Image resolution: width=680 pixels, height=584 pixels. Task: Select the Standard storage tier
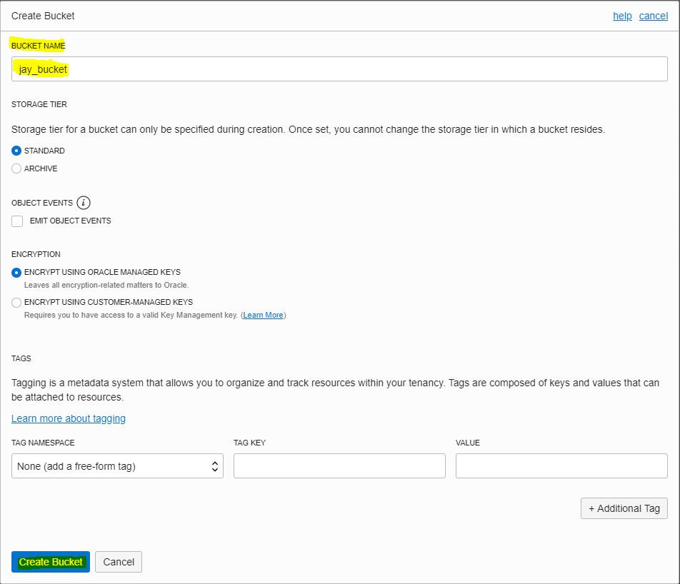(16, 151)
